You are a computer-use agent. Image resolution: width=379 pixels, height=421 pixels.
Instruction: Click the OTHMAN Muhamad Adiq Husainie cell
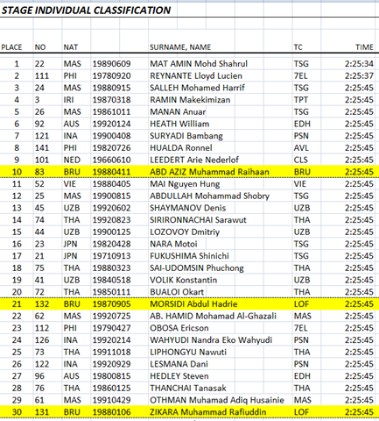click(x=217, y=400)
